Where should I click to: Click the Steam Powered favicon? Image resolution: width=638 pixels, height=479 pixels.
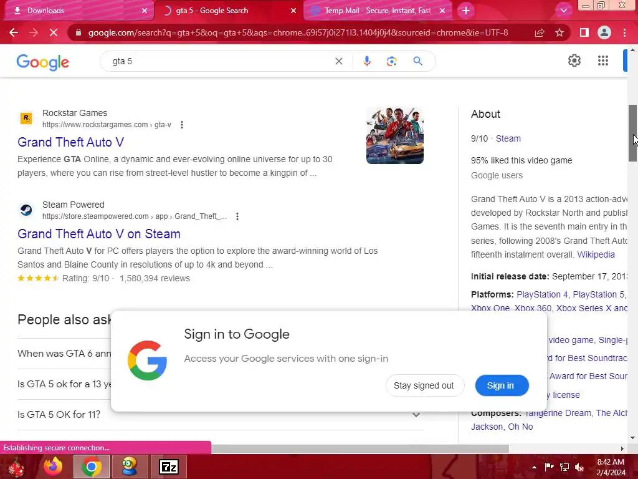click(x=26, y=210)
